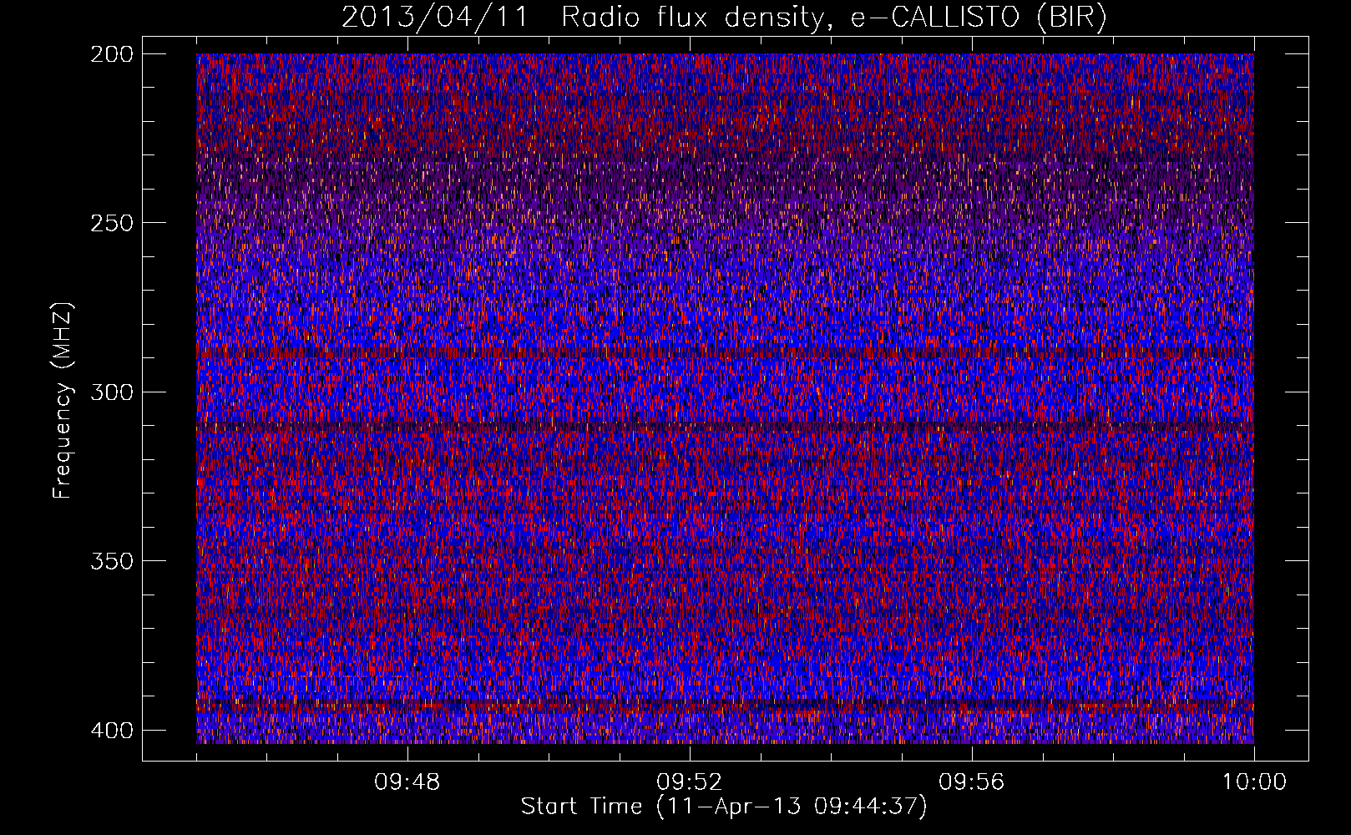Click the '09:48' time tick label

(x=407, y=782)
